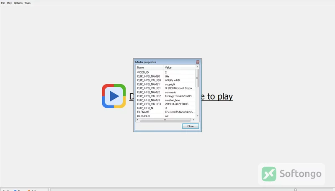Click the horizontal scrollbar left arrow
The height and width of the screenshot is (191, 335).
pos(138,120)
